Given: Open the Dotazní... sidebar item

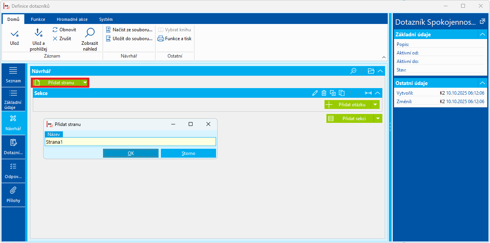Looking at the screenshot, I should pos(14,147).
